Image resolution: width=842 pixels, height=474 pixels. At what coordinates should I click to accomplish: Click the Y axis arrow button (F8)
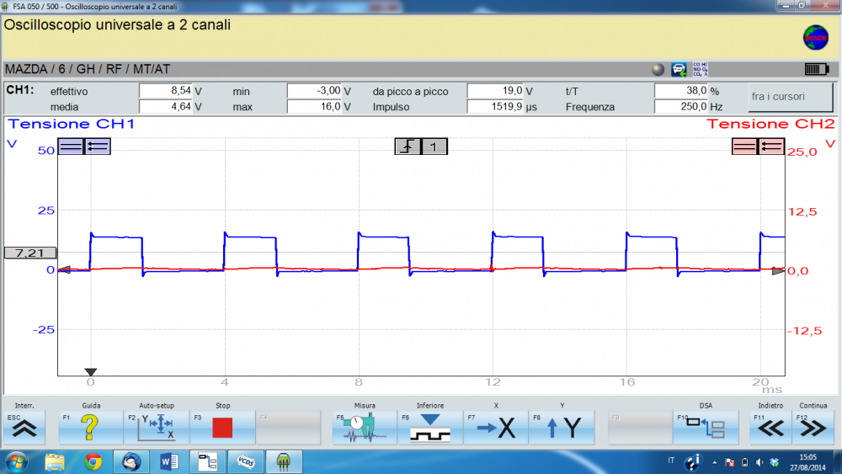click(x=562, y=428)
